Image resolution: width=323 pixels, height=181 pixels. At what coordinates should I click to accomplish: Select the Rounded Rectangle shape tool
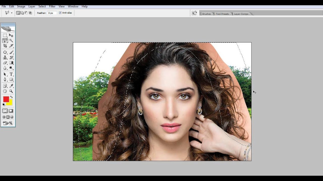pos(11,79)
